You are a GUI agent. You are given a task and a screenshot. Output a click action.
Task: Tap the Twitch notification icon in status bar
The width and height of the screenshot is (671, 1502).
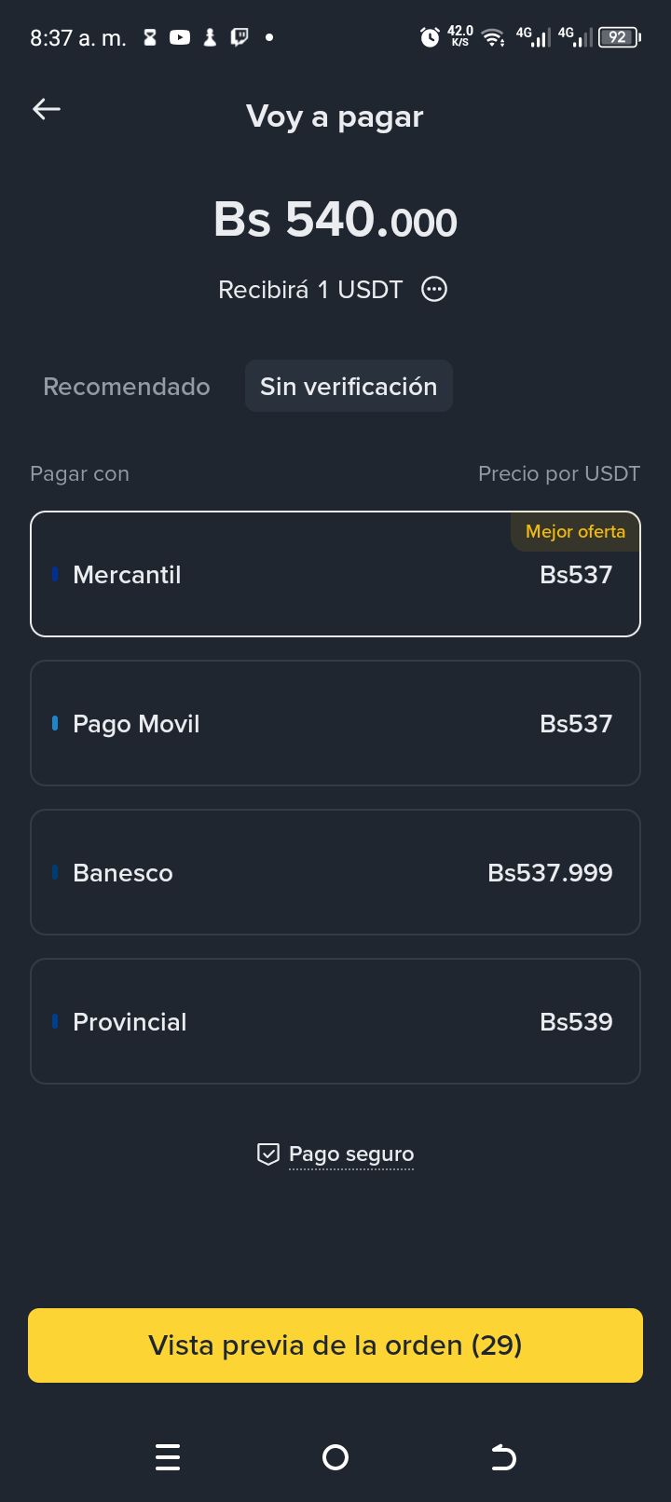pos(240,37)
